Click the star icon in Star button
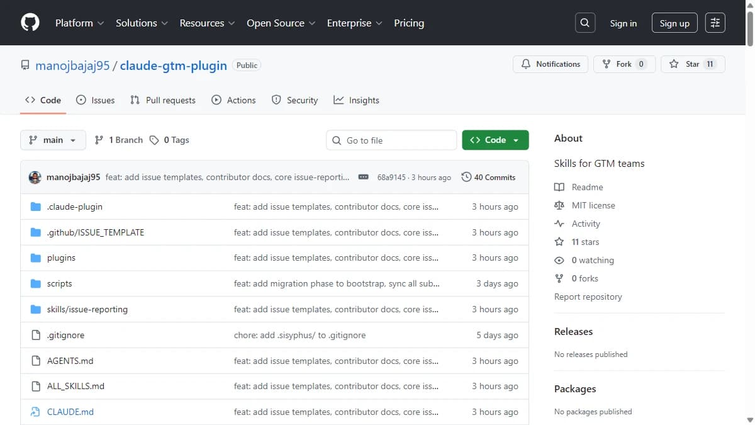 [674, 64]
